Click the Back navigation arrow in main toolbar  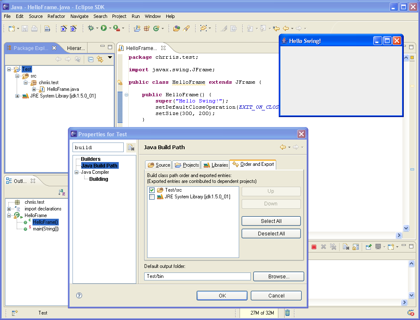286,28
